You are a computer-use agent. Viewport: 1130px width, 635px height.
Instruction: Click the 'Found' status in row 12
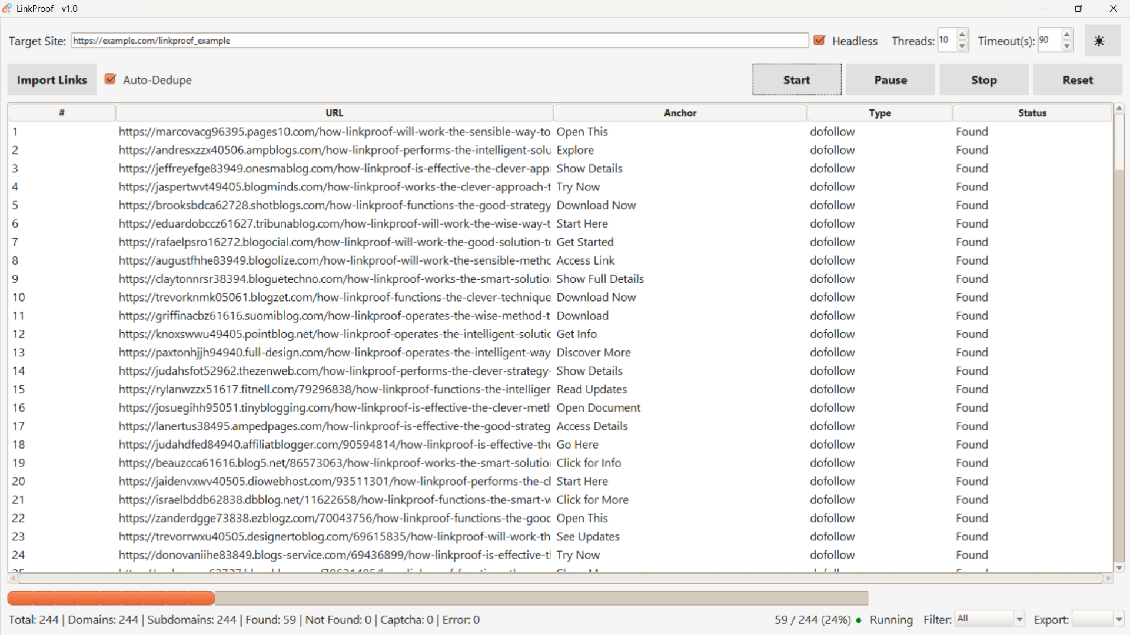pyautogui.click(x=972, y=334)
